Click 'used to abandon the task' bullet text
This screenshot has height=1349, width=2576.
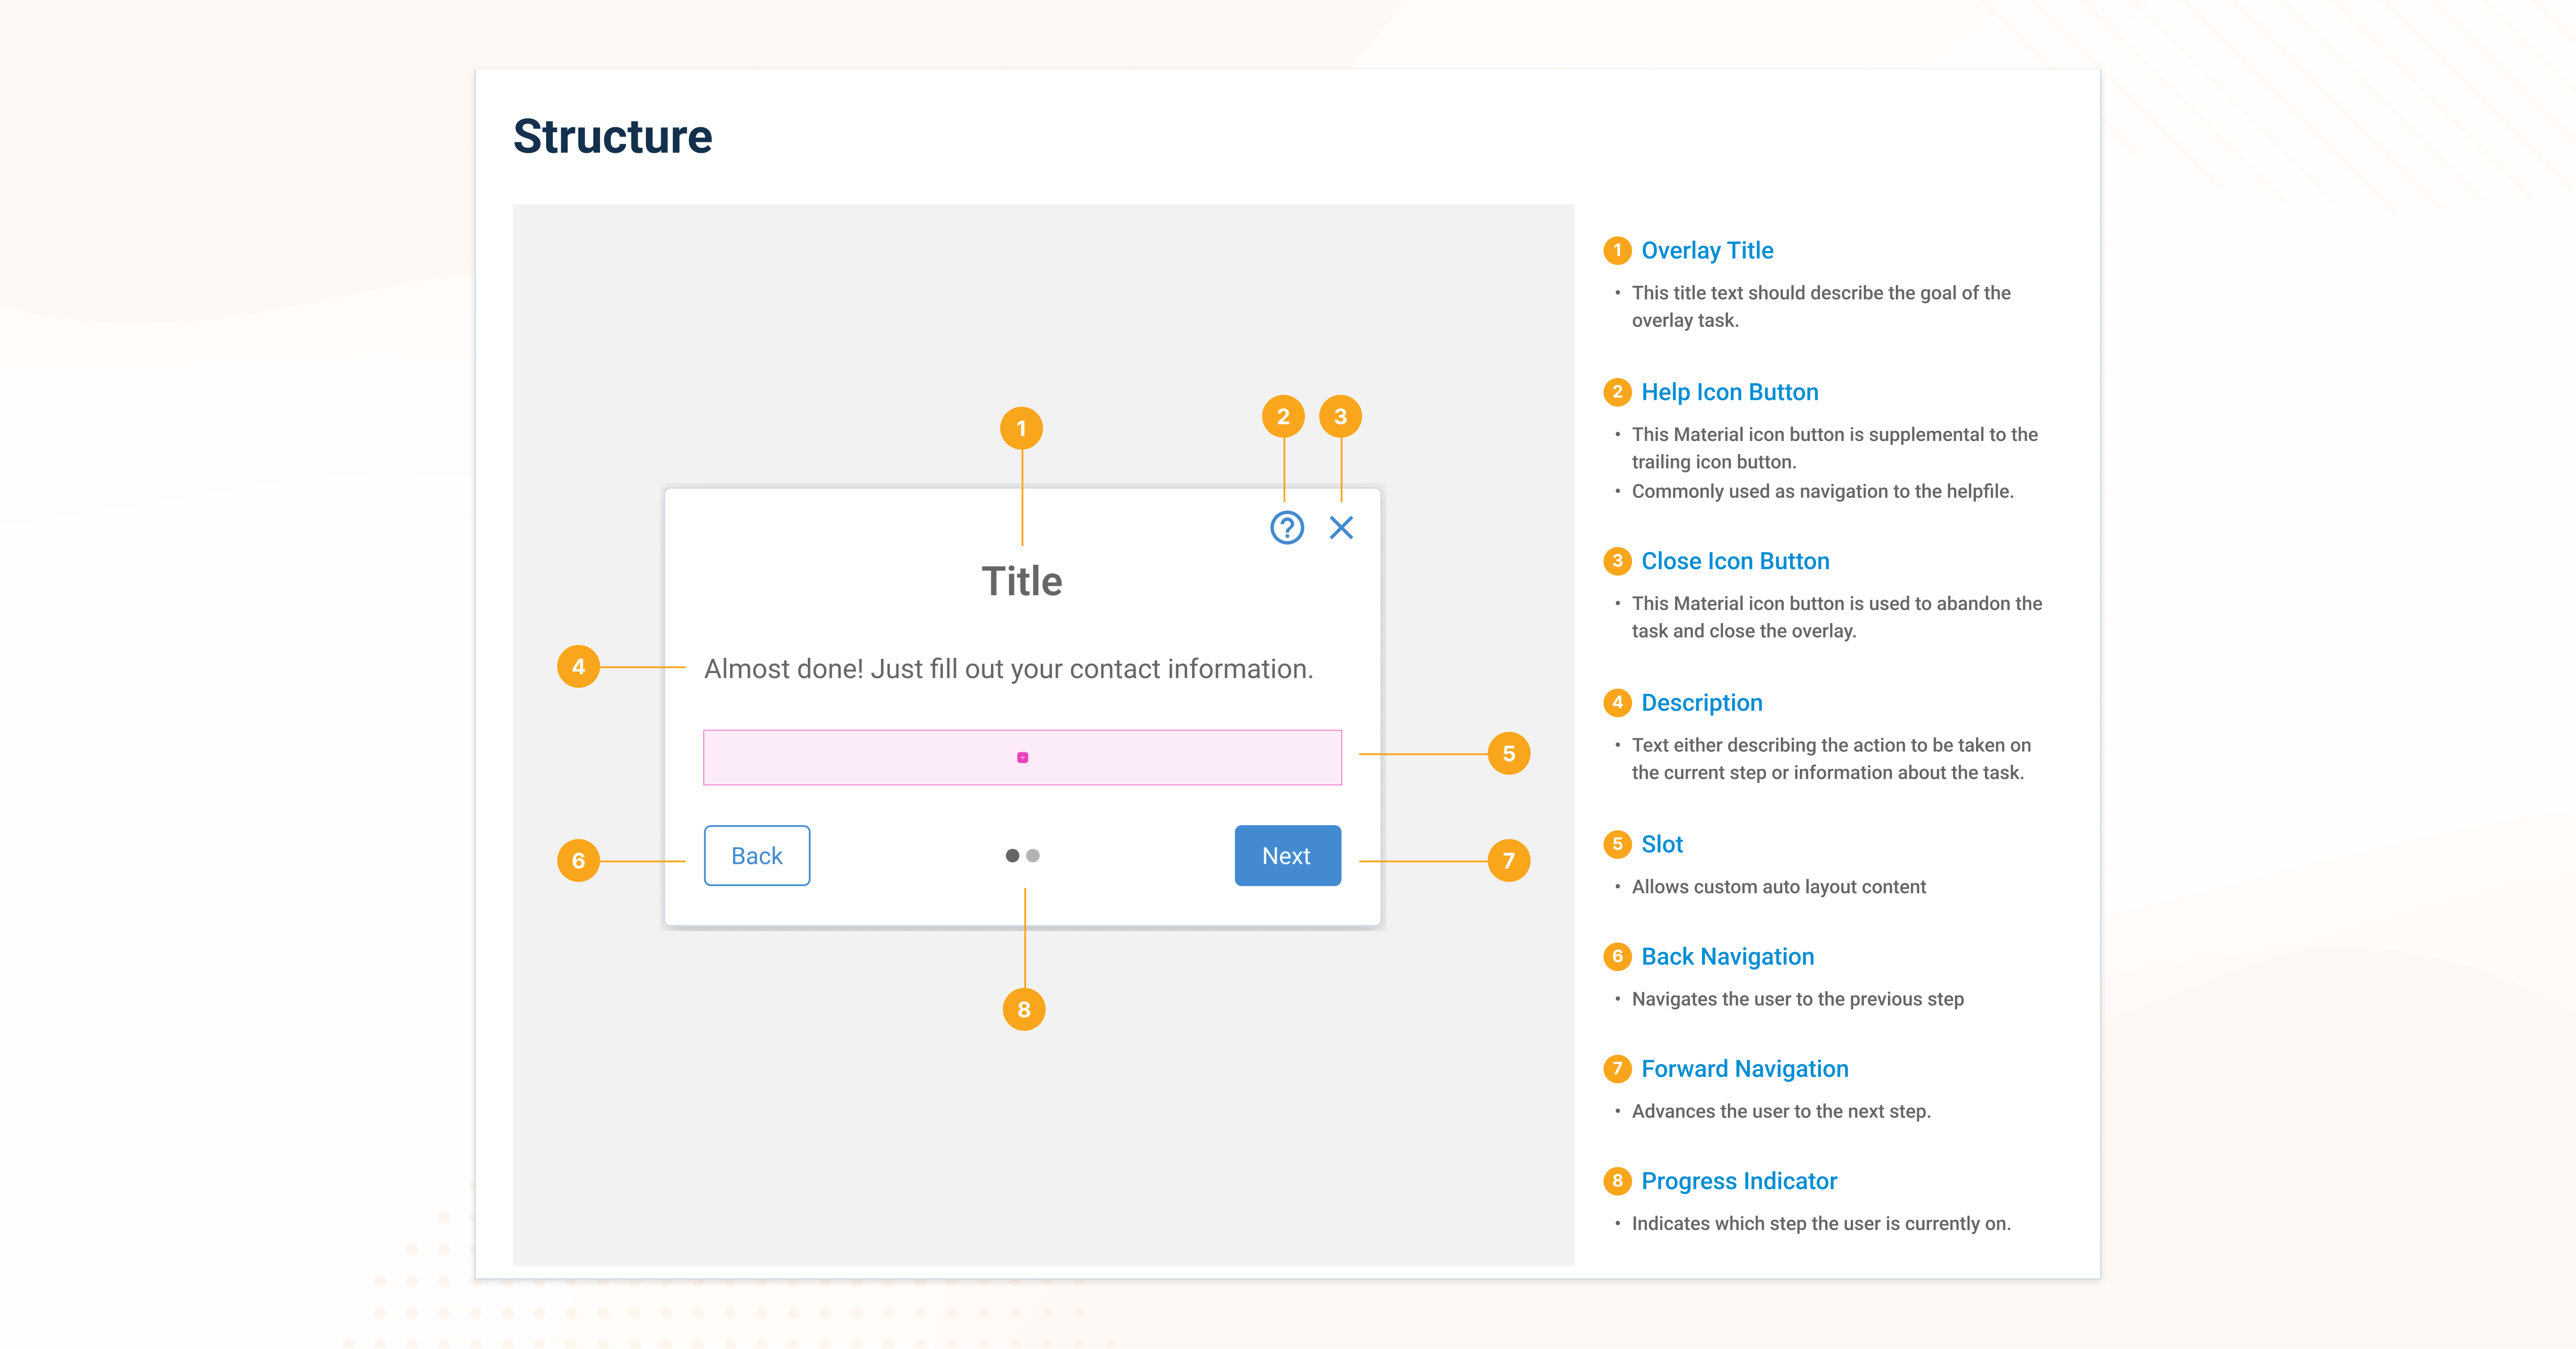click(1837, 617)
